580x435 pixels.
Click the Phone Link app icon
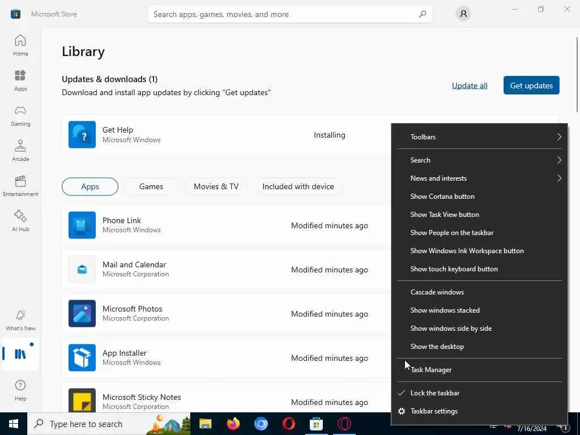[x=82, y=225]
